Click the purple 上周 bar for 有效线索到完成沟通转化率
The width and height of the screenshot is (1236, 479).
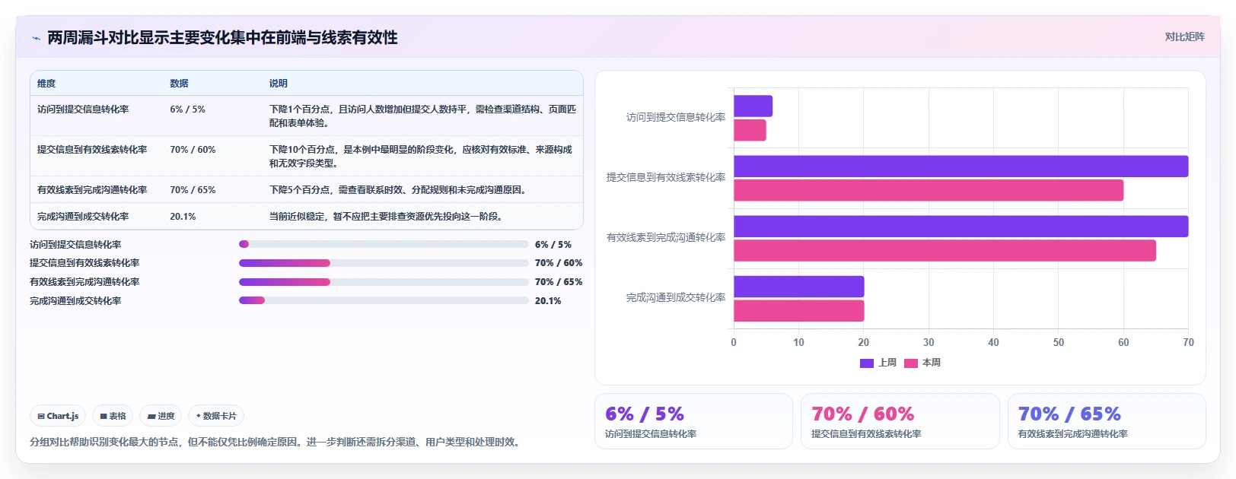click(960, 227)
